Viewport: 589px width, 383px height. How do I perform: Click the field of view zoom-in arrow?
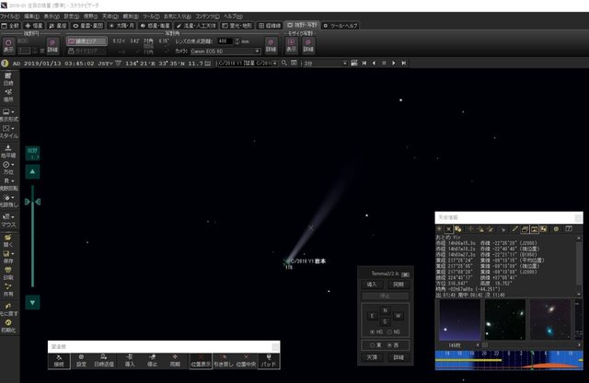pos(33,172)
